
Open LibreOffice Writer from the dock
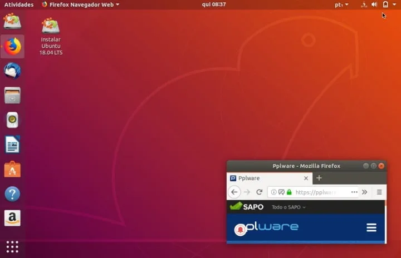click(x=12, y=145)
